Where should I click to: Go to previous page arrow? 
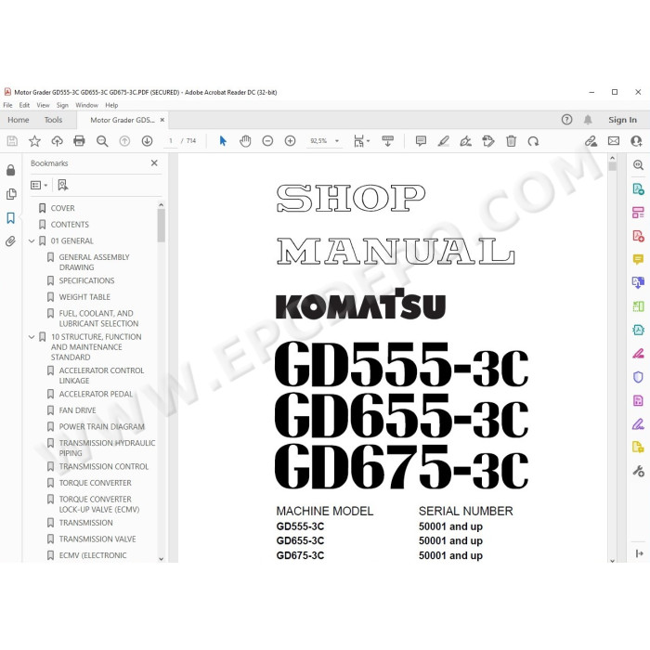tap(124, 141)
